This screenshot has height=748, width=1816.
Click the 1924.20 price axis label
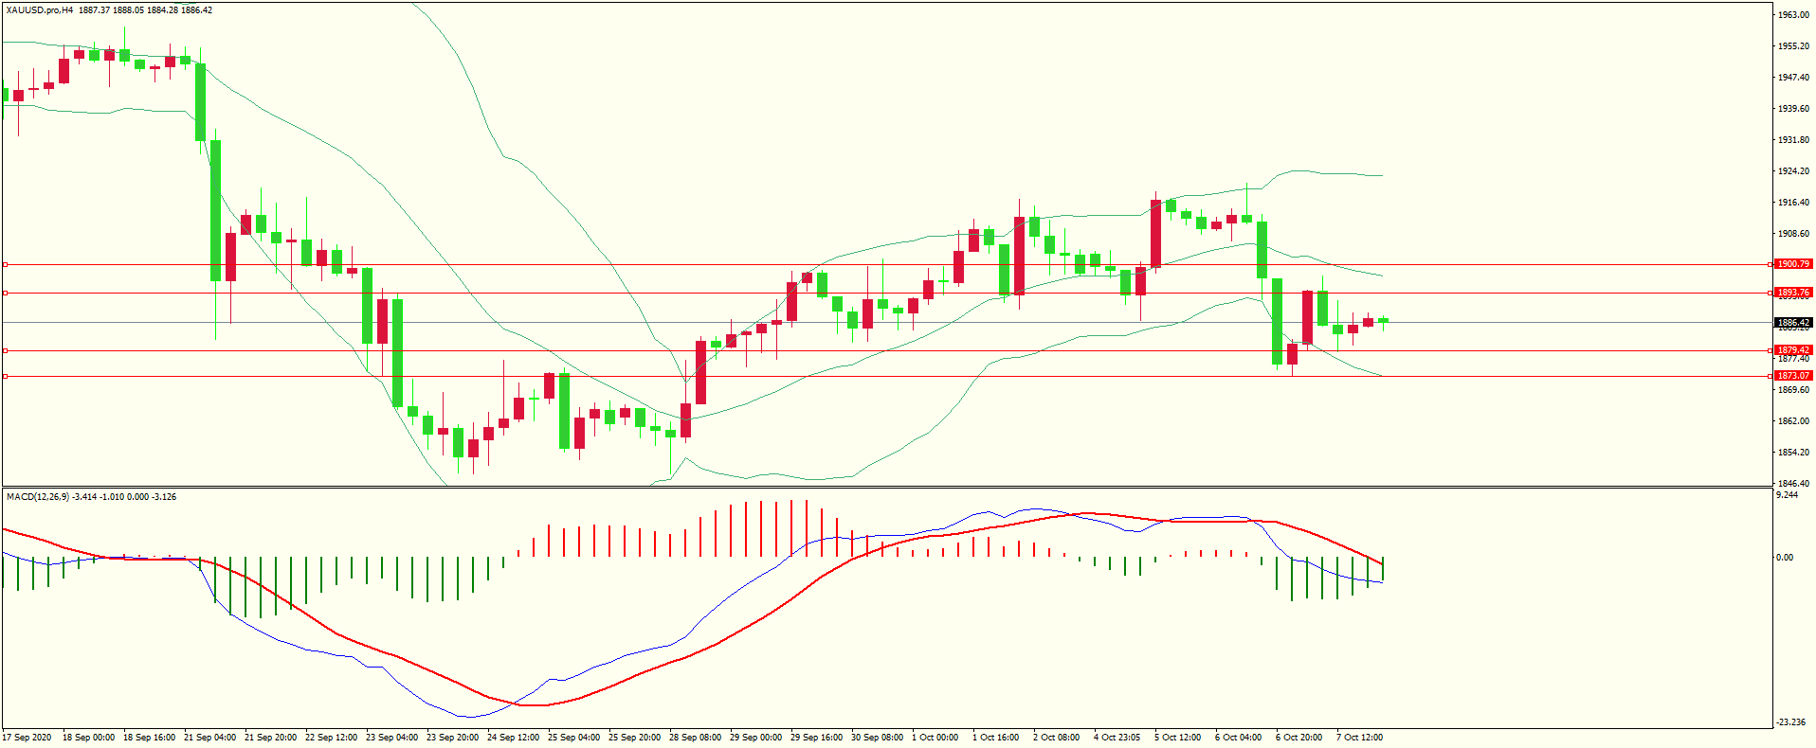coord(1793,171)
